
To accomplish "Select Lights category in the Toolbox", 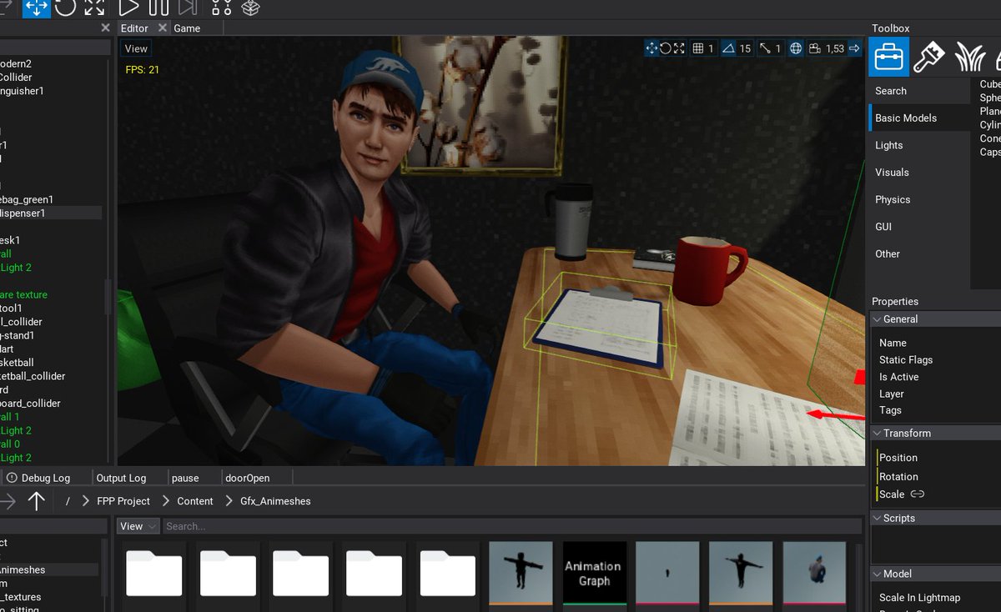I will (x=888, y=145).
